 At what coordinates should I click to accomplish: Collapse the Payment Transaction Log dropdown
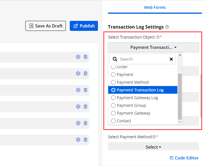tap(153, 47)
